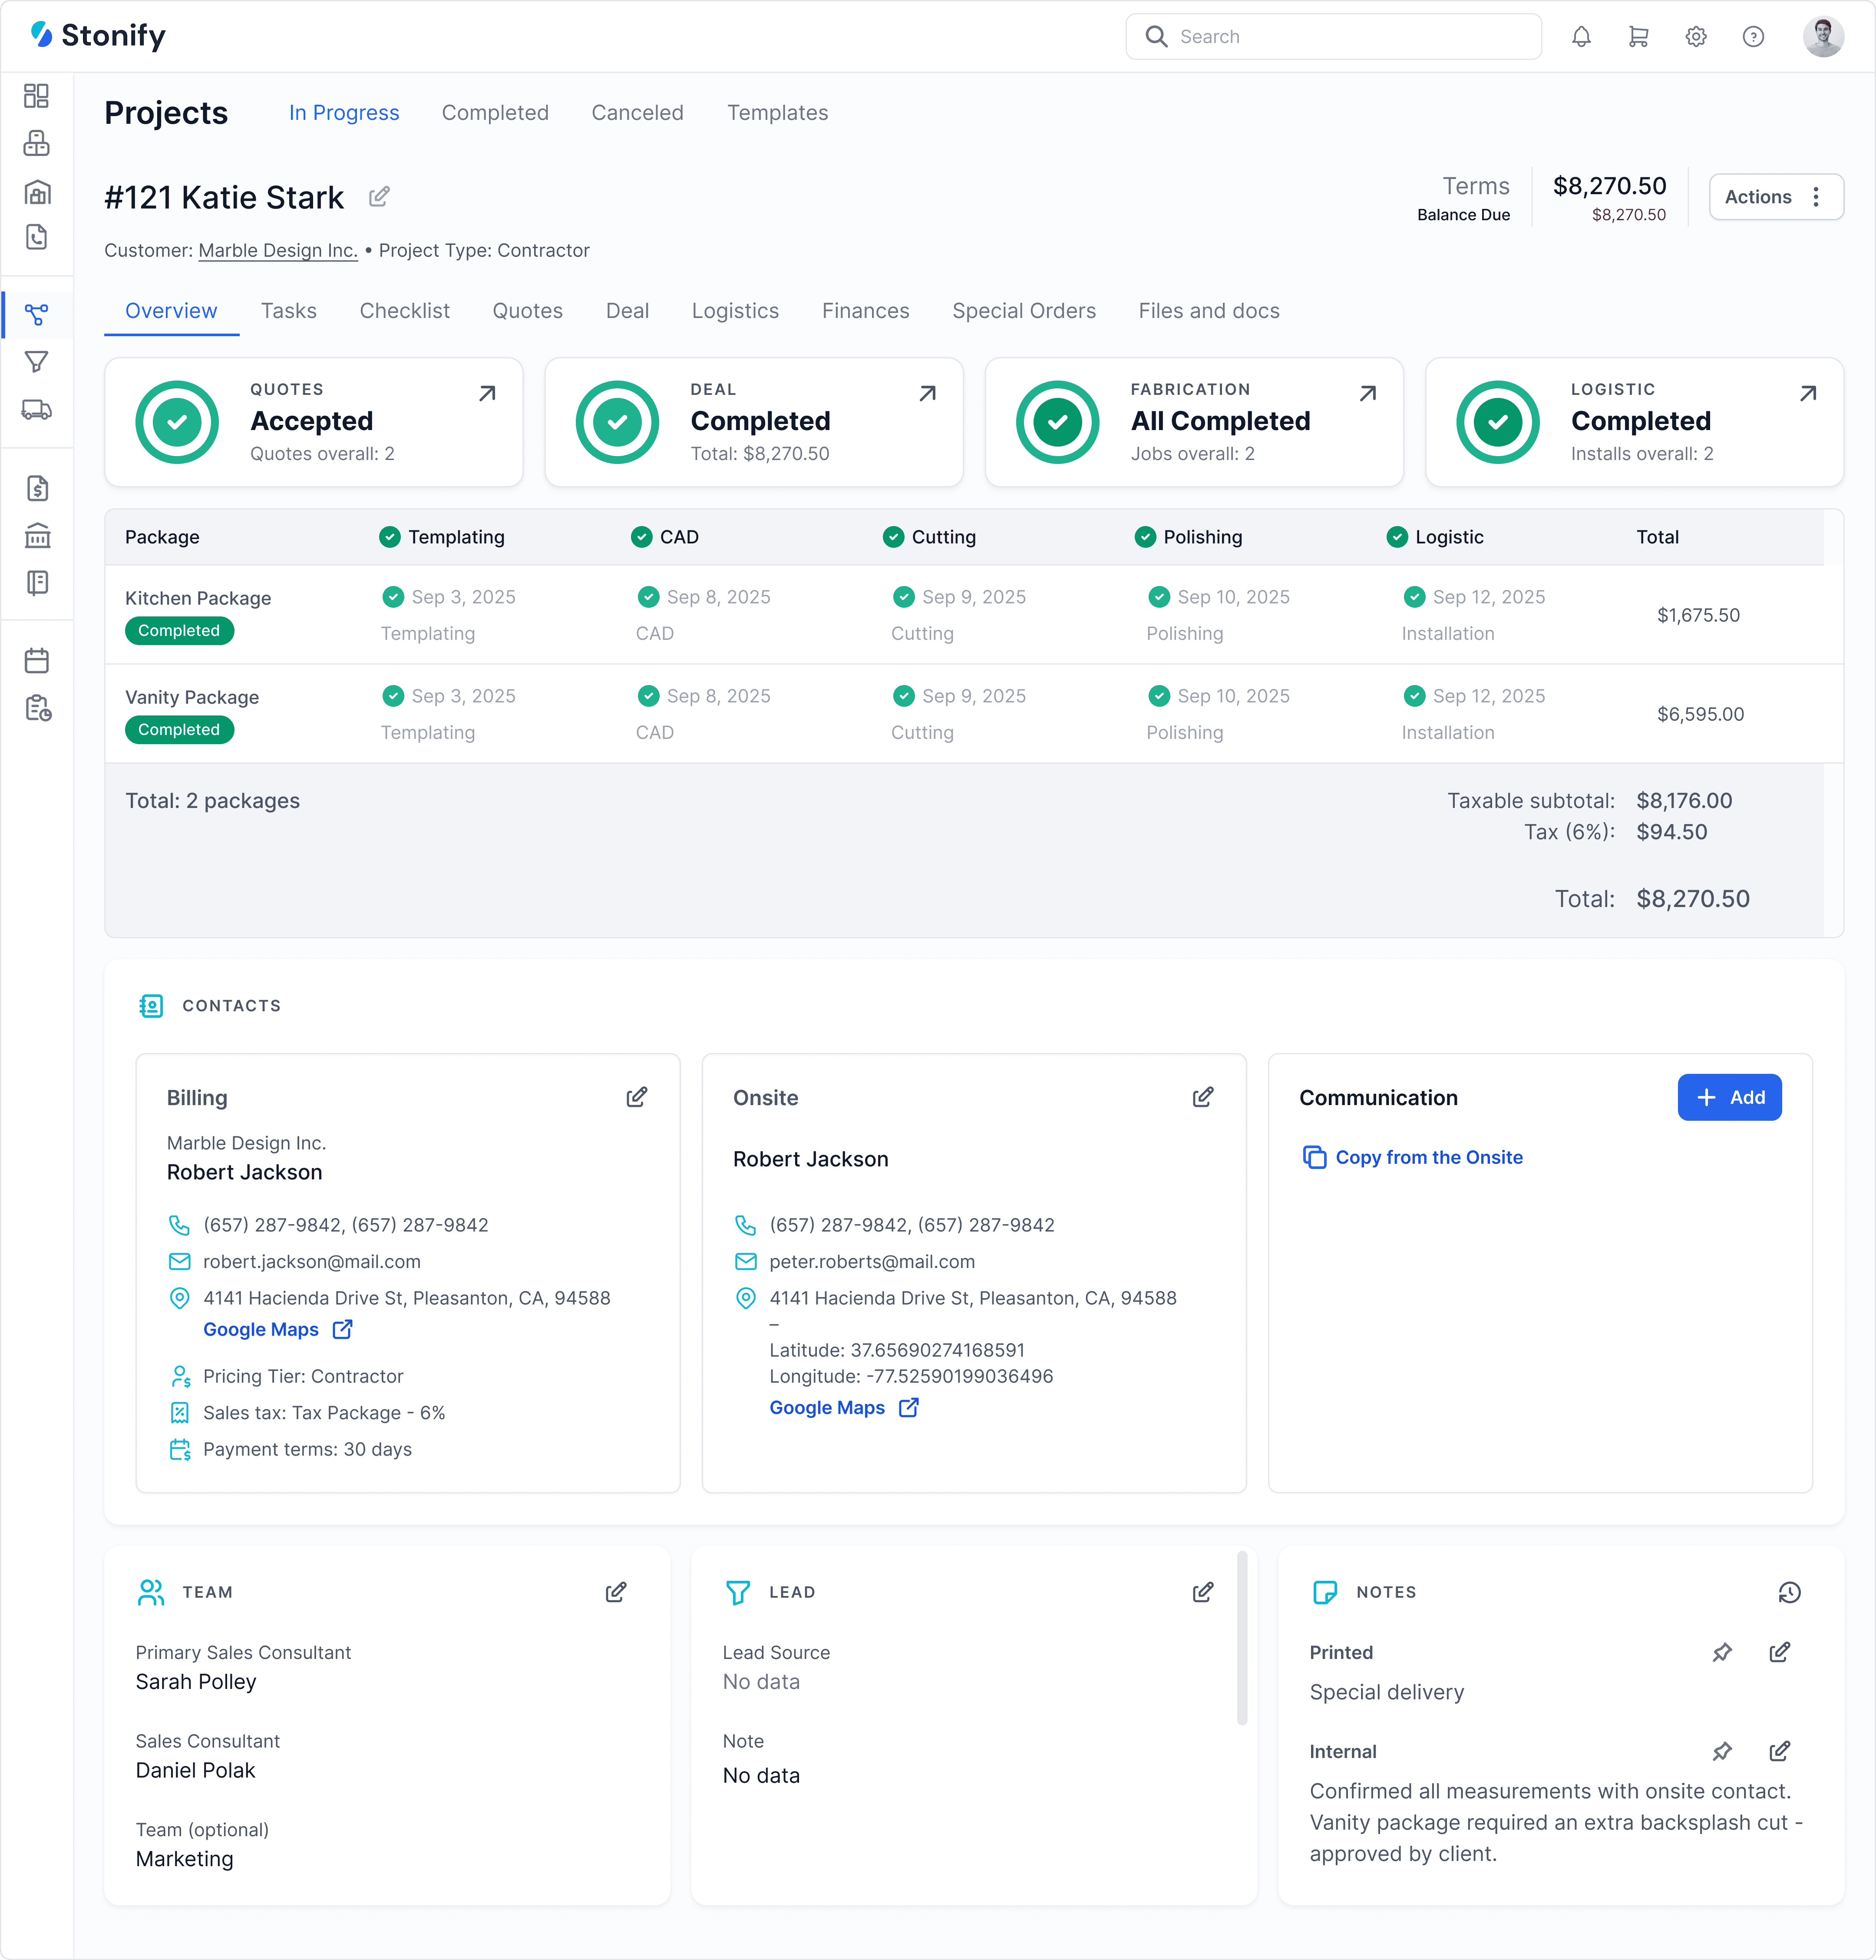The height and width of the screenshot is (1960, 1876).
Task: Open the Notes history clock icon
Action: 1789,1592
